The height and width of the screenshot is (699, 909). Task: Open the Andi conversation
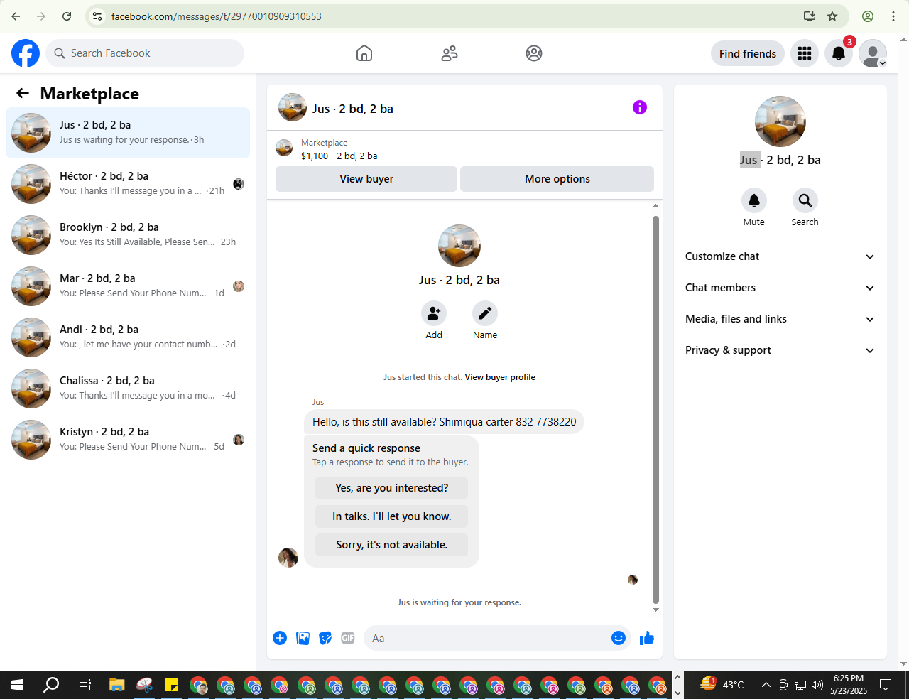point(128,337)
